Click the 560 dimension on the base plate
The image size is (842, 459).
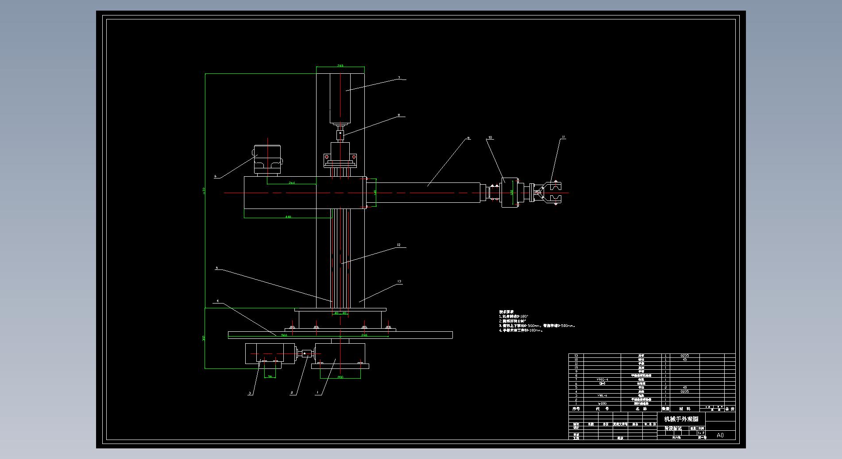point(284,335)
